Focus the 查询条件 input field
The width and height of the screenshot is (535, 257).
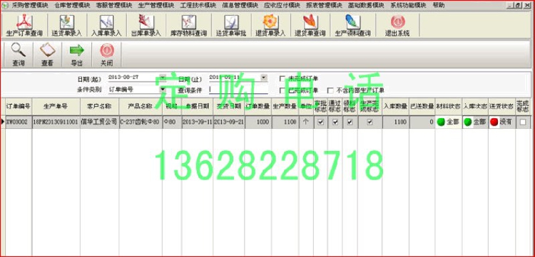pos(238,90)
